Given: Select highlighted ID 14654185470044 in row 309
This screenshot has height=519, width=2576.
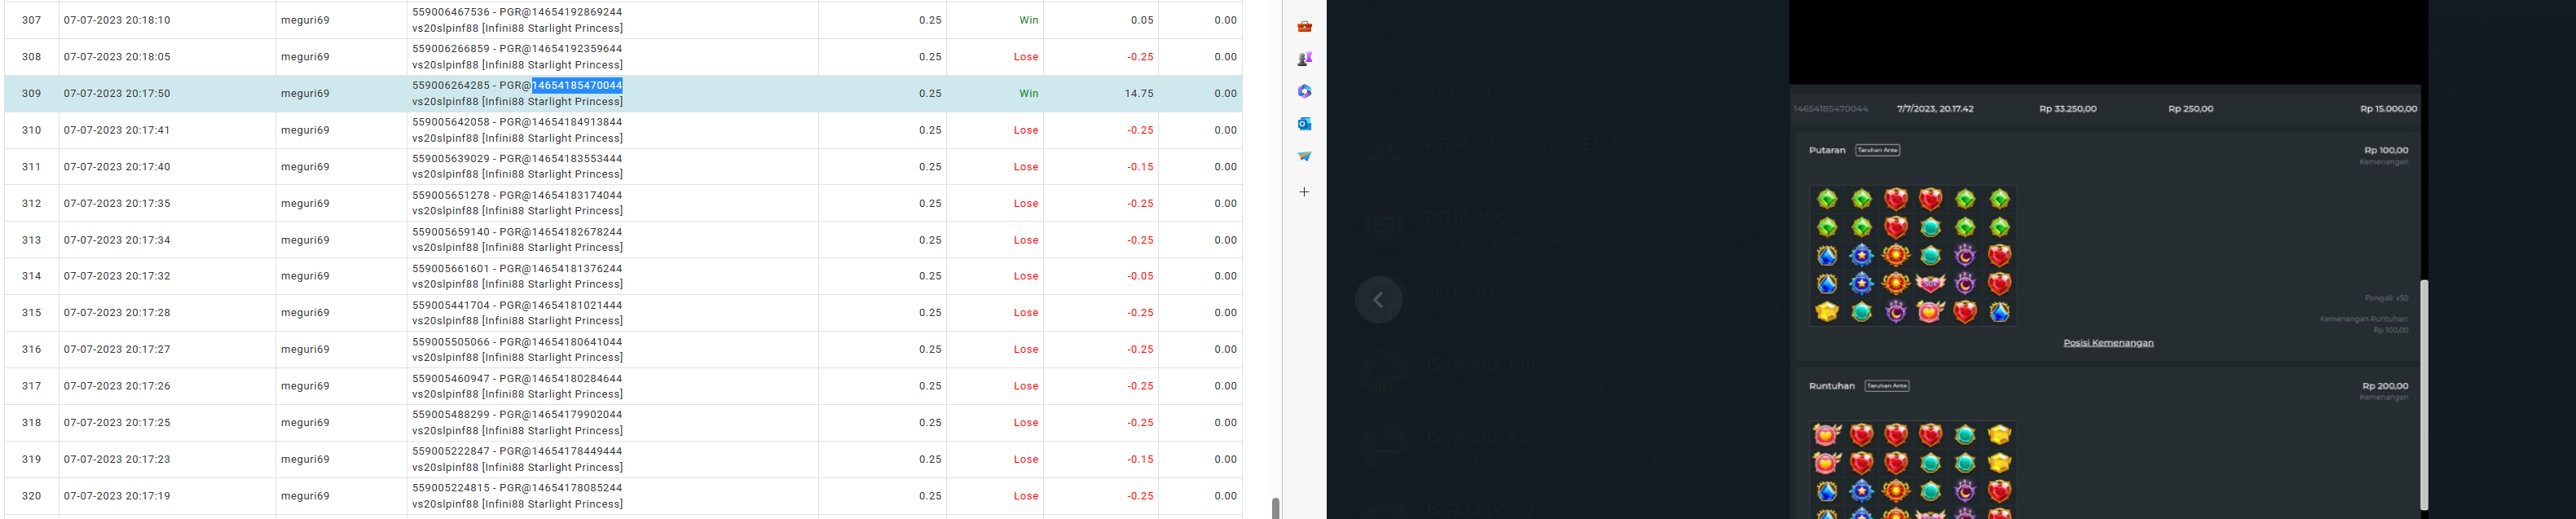Looking at the screenshot, I should [577, 85].
